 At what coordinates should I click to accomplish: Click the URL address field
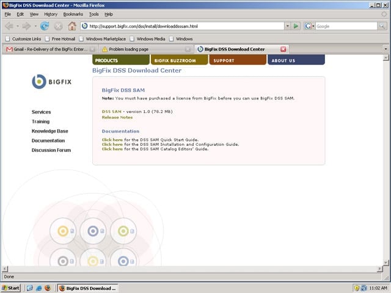[186, 26]
